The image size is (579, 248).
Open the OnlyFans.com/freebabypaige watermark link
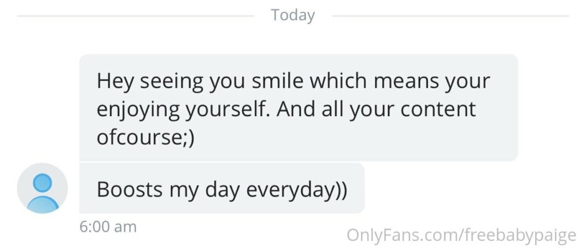point(461,235)
